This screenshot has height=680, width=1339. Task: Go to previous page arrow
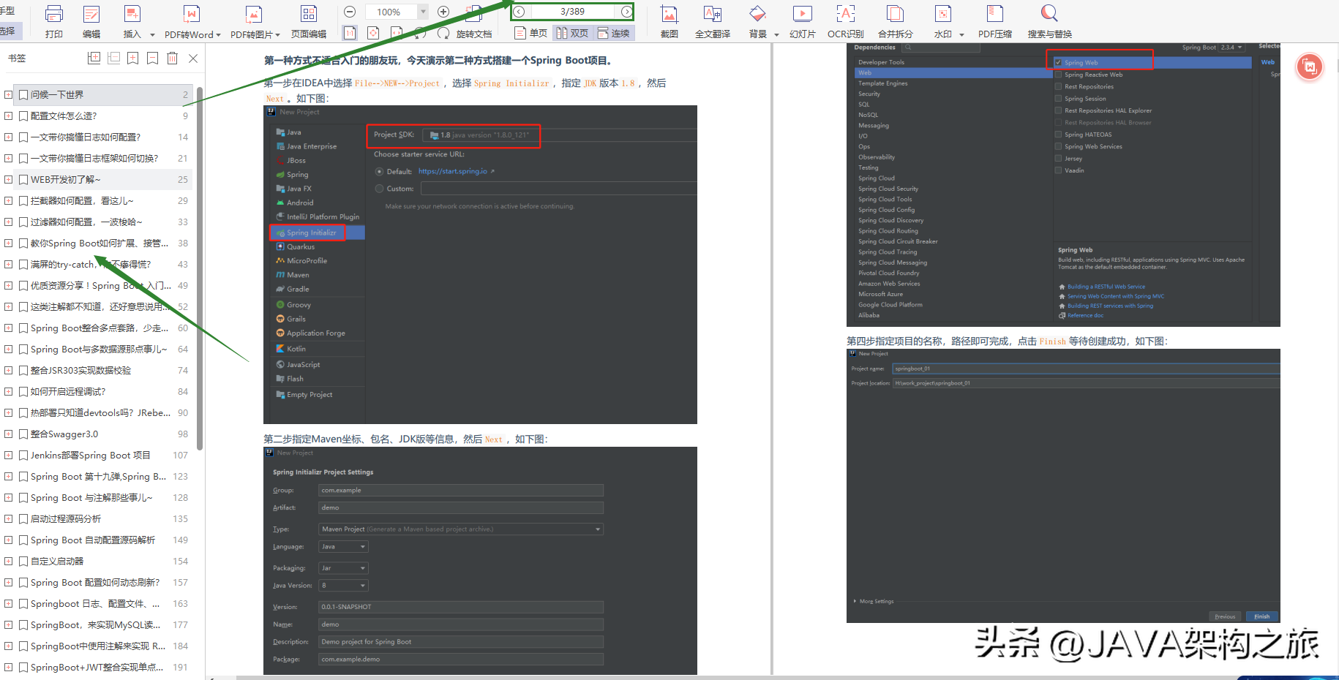pos(519,12)
